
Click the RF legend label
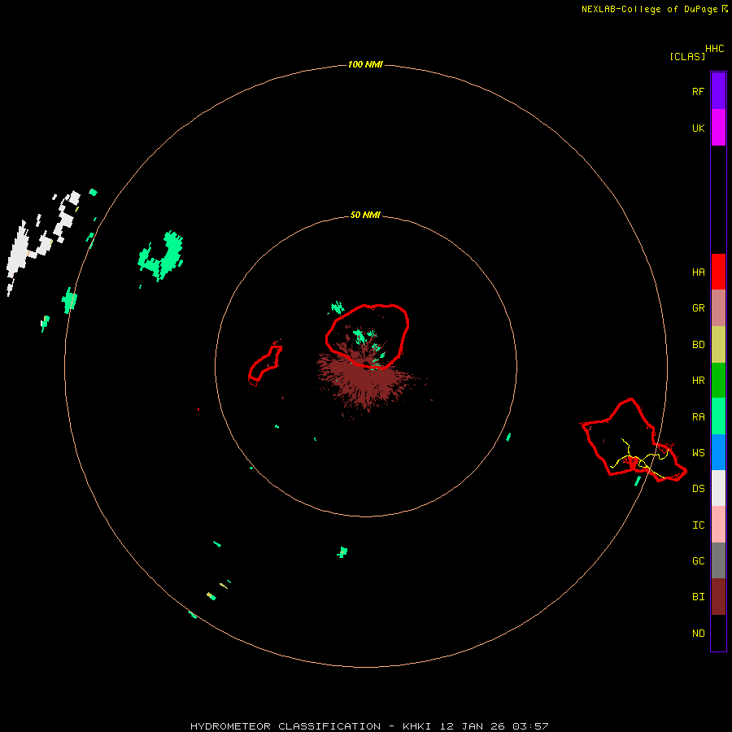coord(698,91)
